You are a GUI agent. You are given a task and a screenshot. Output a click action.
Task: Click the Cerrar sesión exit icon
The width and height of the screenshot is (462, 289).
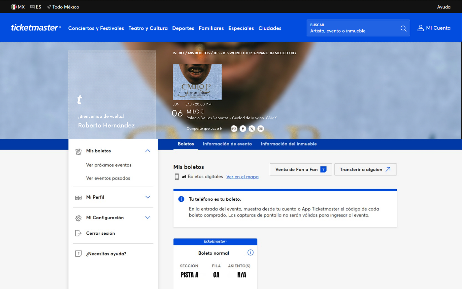[x=79, y=233]
